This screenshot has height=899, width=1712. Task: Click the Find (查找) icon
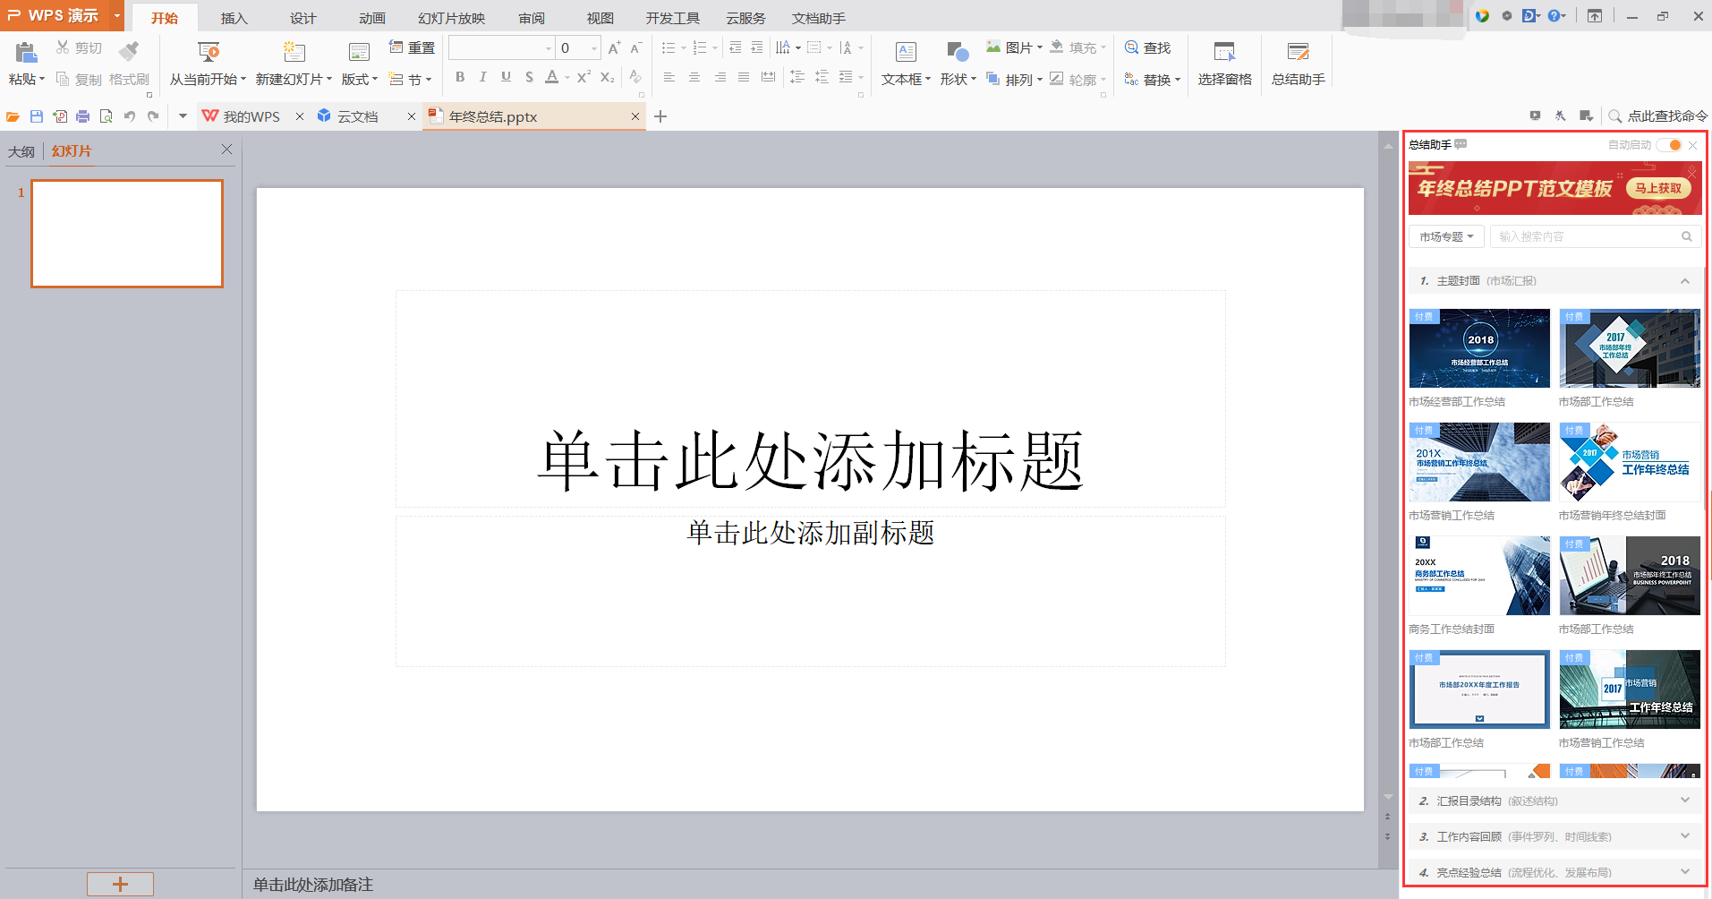(x=1132, y=47)
